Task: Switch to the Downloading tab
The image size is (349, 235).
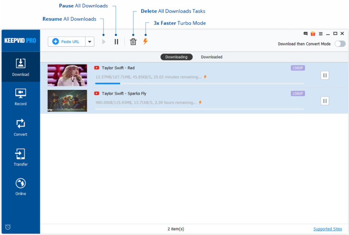Action: tap(176, 57)
